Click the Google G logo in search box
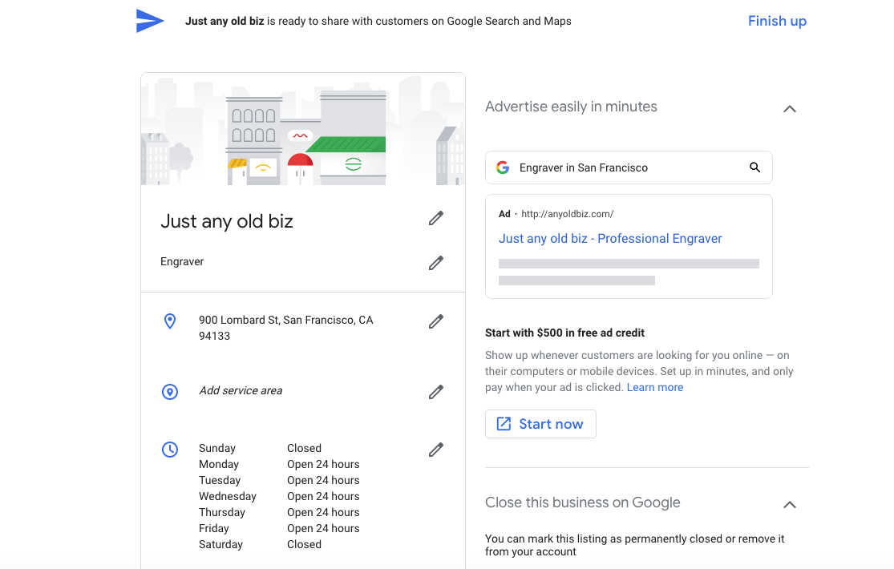The image size is (894, 569). (x=502, y=167)
